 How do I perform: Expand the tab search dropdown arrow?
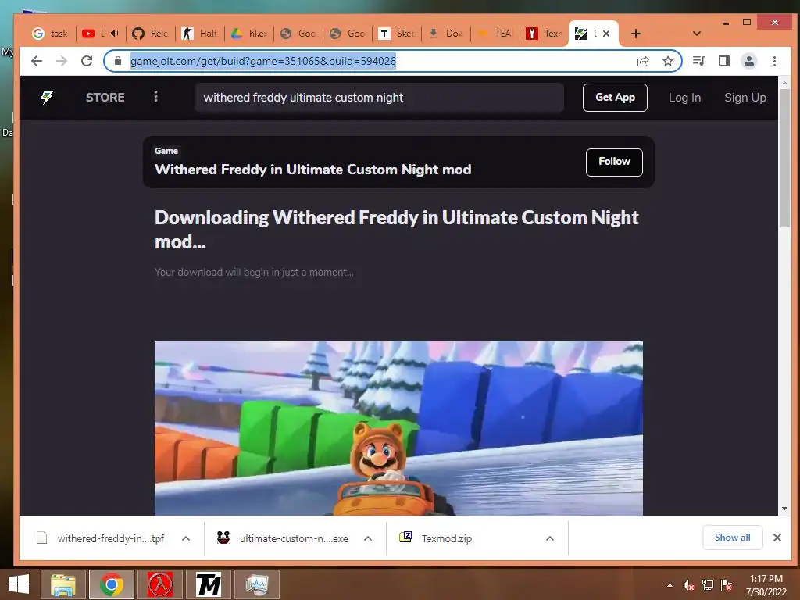pyautogui.click(x=696, y=34)
